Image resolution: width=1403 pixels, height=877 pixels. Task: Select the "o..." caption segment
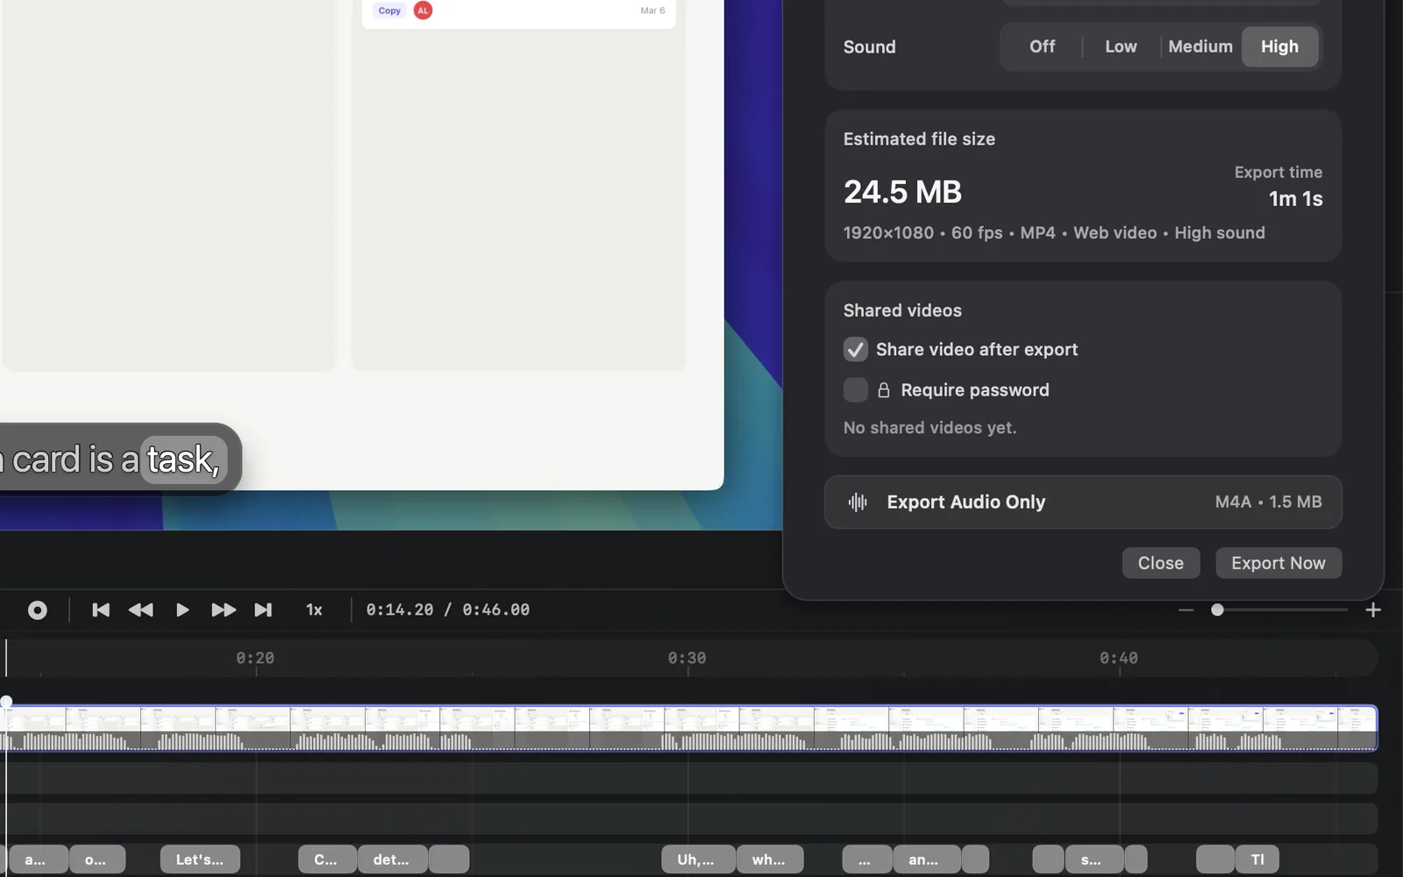tap(96, 859)
